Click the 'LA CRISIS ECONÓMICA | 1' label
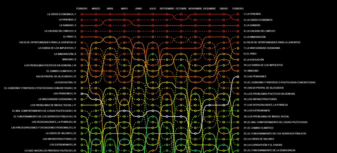 pos(62,14)
